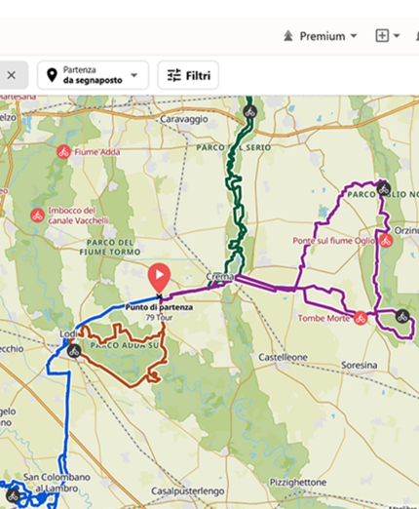Click the bike marker on the green Serio route

tap(250, 112)
